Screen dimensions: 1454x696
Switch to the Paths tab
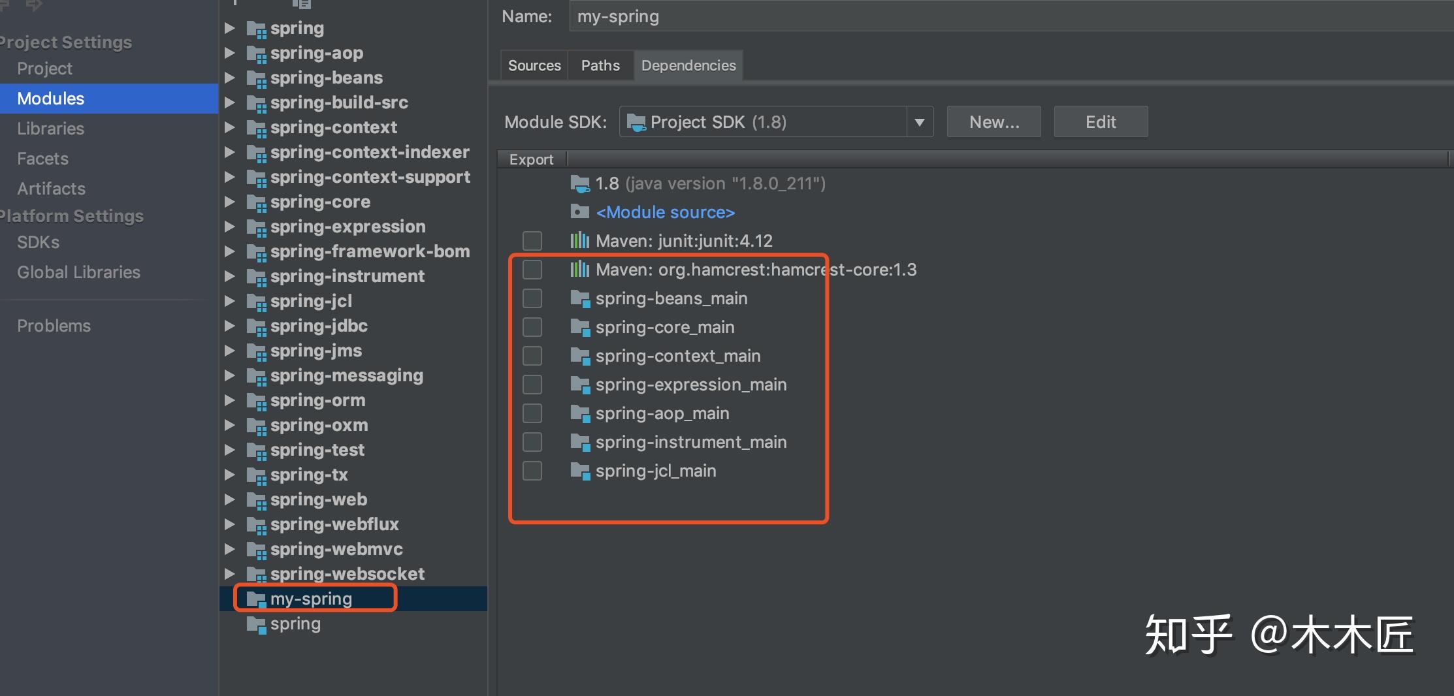[x=600, y=65]
